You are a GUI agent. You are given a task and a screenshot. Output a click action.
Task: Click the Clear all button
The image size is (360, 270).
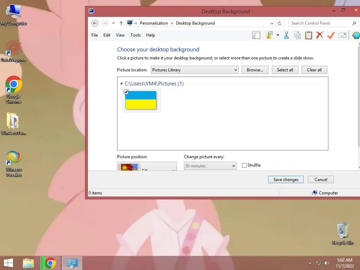pyautogui.click(x=314, y=70)
